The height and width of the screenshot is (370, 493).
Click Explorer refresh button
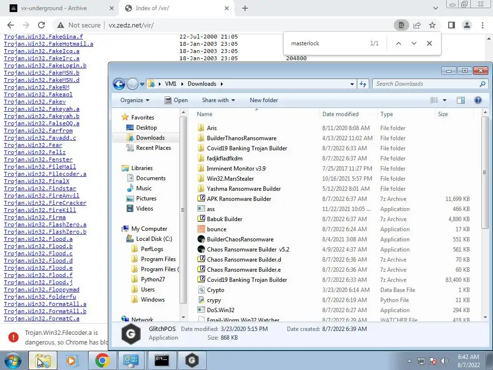(x=363, y=84)
